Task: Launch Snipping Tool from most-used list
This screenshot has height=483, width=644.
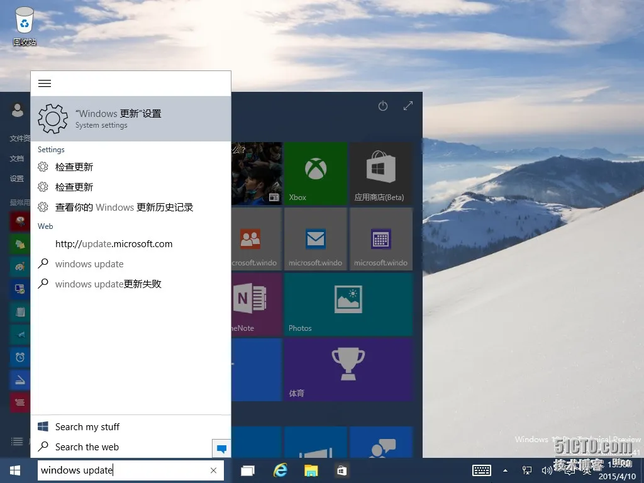Action: click(19, 221)
